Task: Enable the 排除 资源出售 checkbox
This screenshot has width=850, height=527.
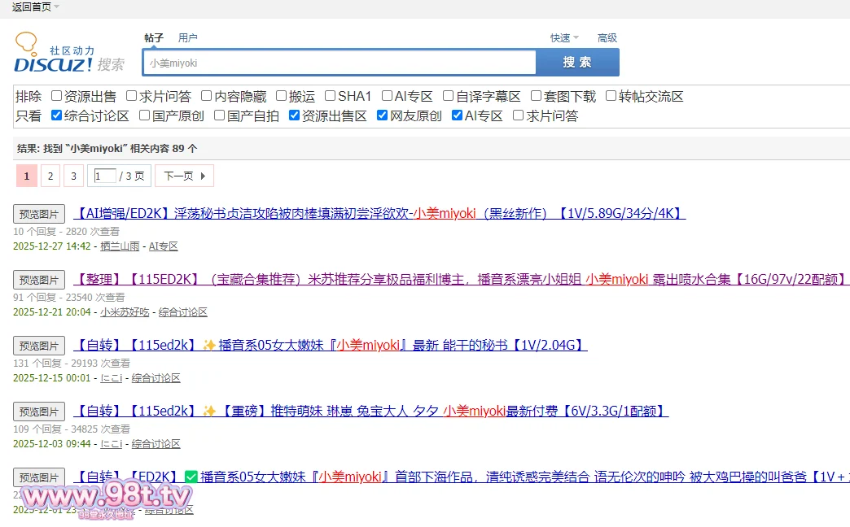Action: pyautogui.click(x=57, y=96)
